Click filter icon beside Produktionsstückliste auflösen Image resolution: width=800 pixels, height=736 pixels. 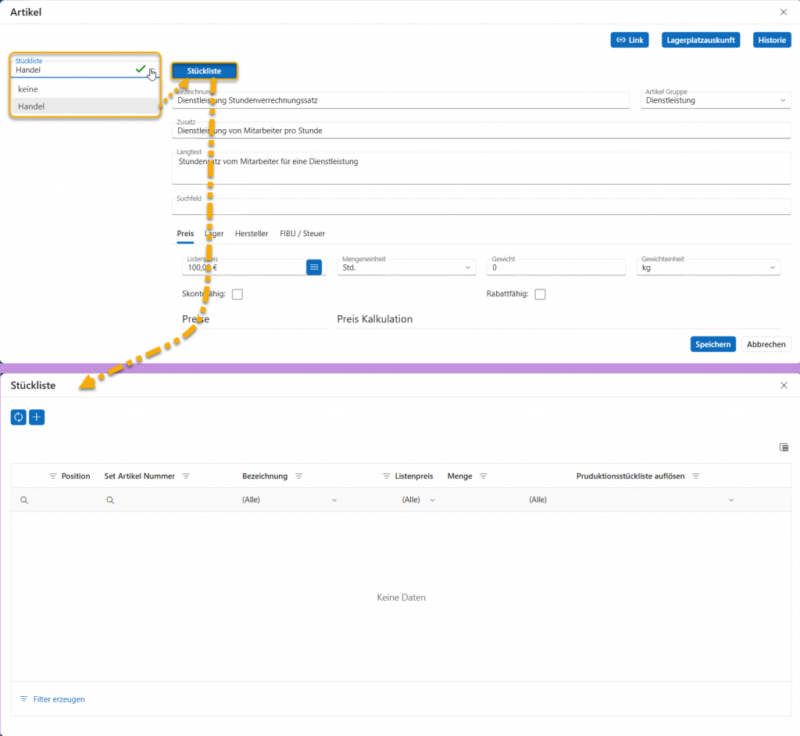click(695, 476)
